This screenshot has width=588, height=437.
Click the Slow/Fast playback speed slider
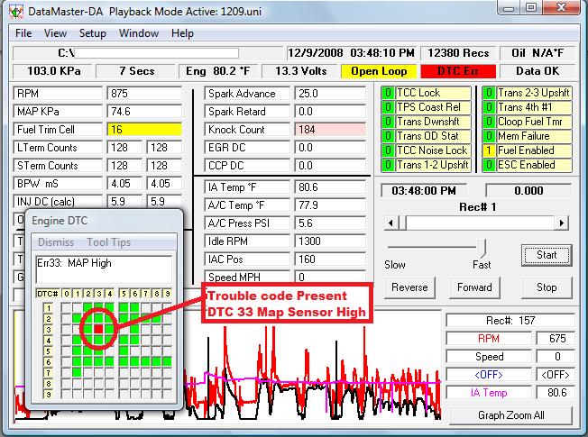[482, 248]
